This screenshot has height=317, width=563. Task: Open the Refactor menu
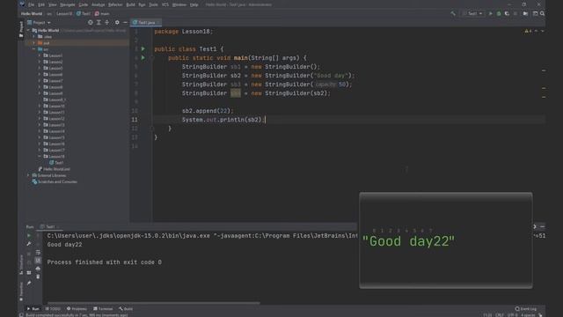(x=115, y=4)
